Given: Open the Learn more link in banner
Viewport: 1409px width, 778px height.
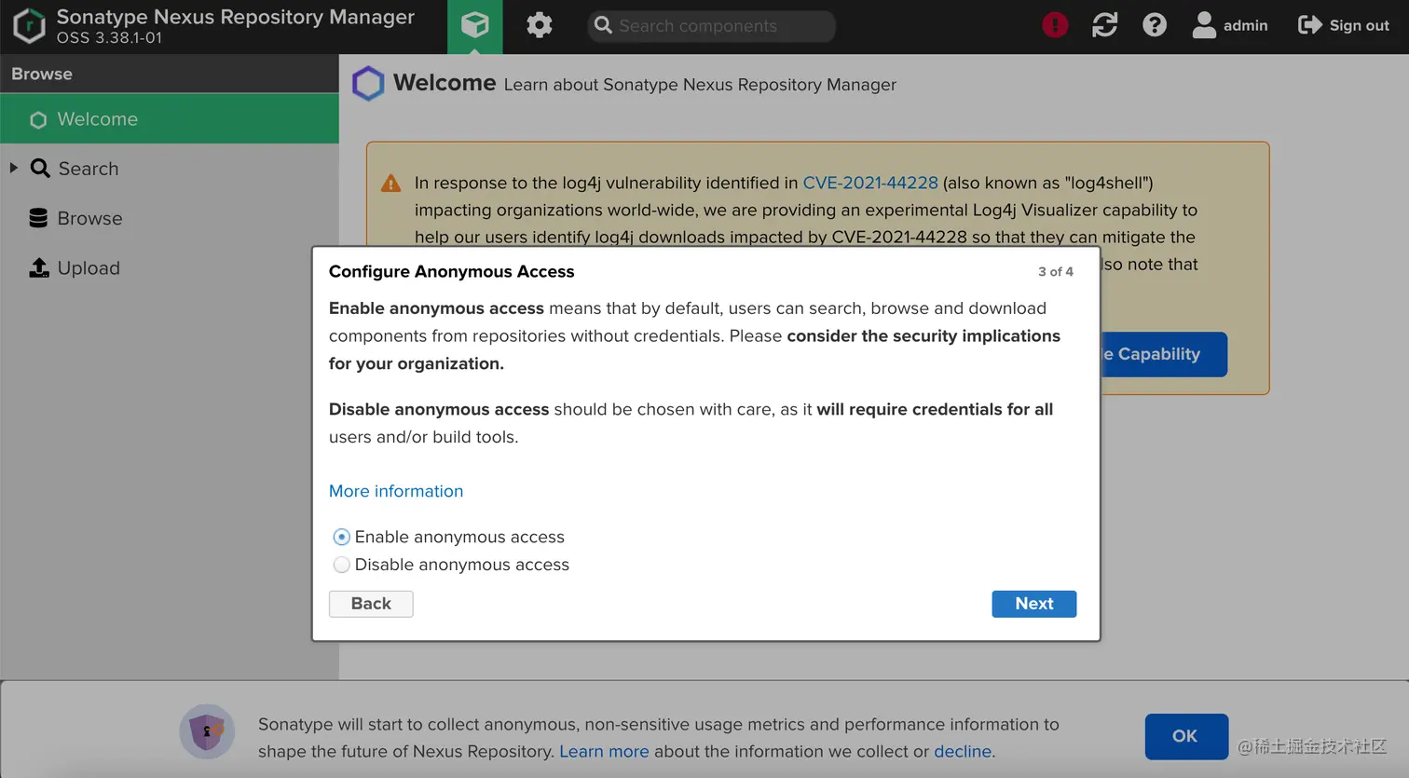Looking at the screenshot, I should click(x=604, y=751).
